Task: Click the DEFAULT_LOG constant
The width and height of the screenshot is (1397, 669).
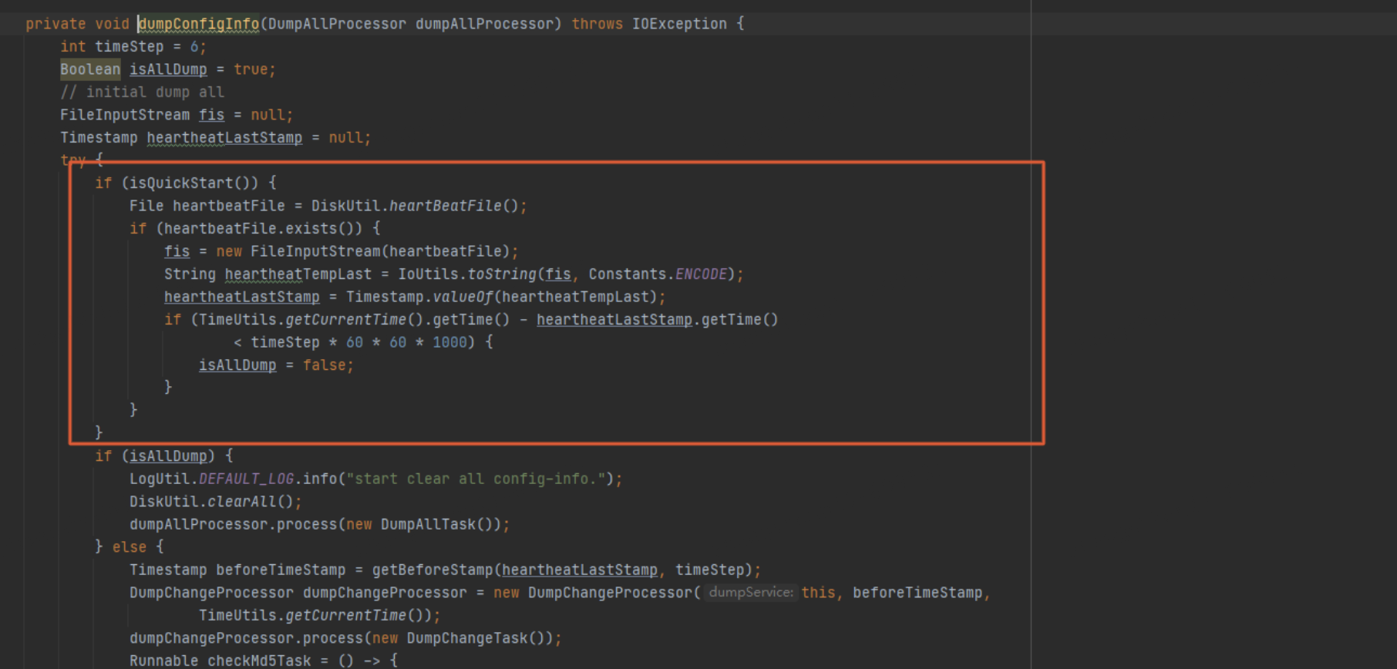Action: click(246, 479)
